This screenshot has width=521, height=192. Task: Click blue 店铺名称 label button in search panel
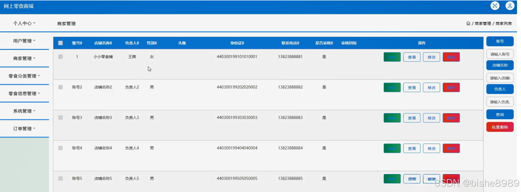(500, 65)
